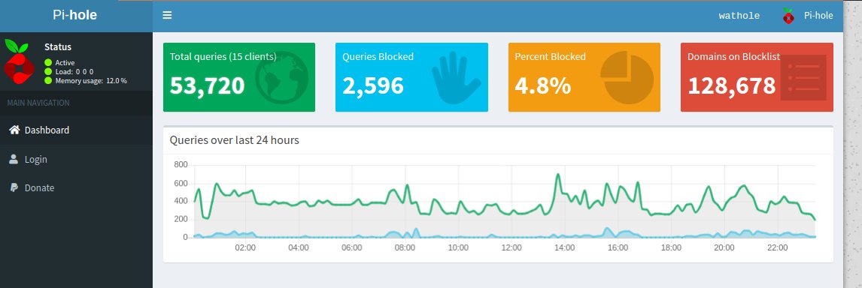Click the Total queries 53,720 green box
The height and width of the screenshot is (288, 862).
[x=239, y=77]
